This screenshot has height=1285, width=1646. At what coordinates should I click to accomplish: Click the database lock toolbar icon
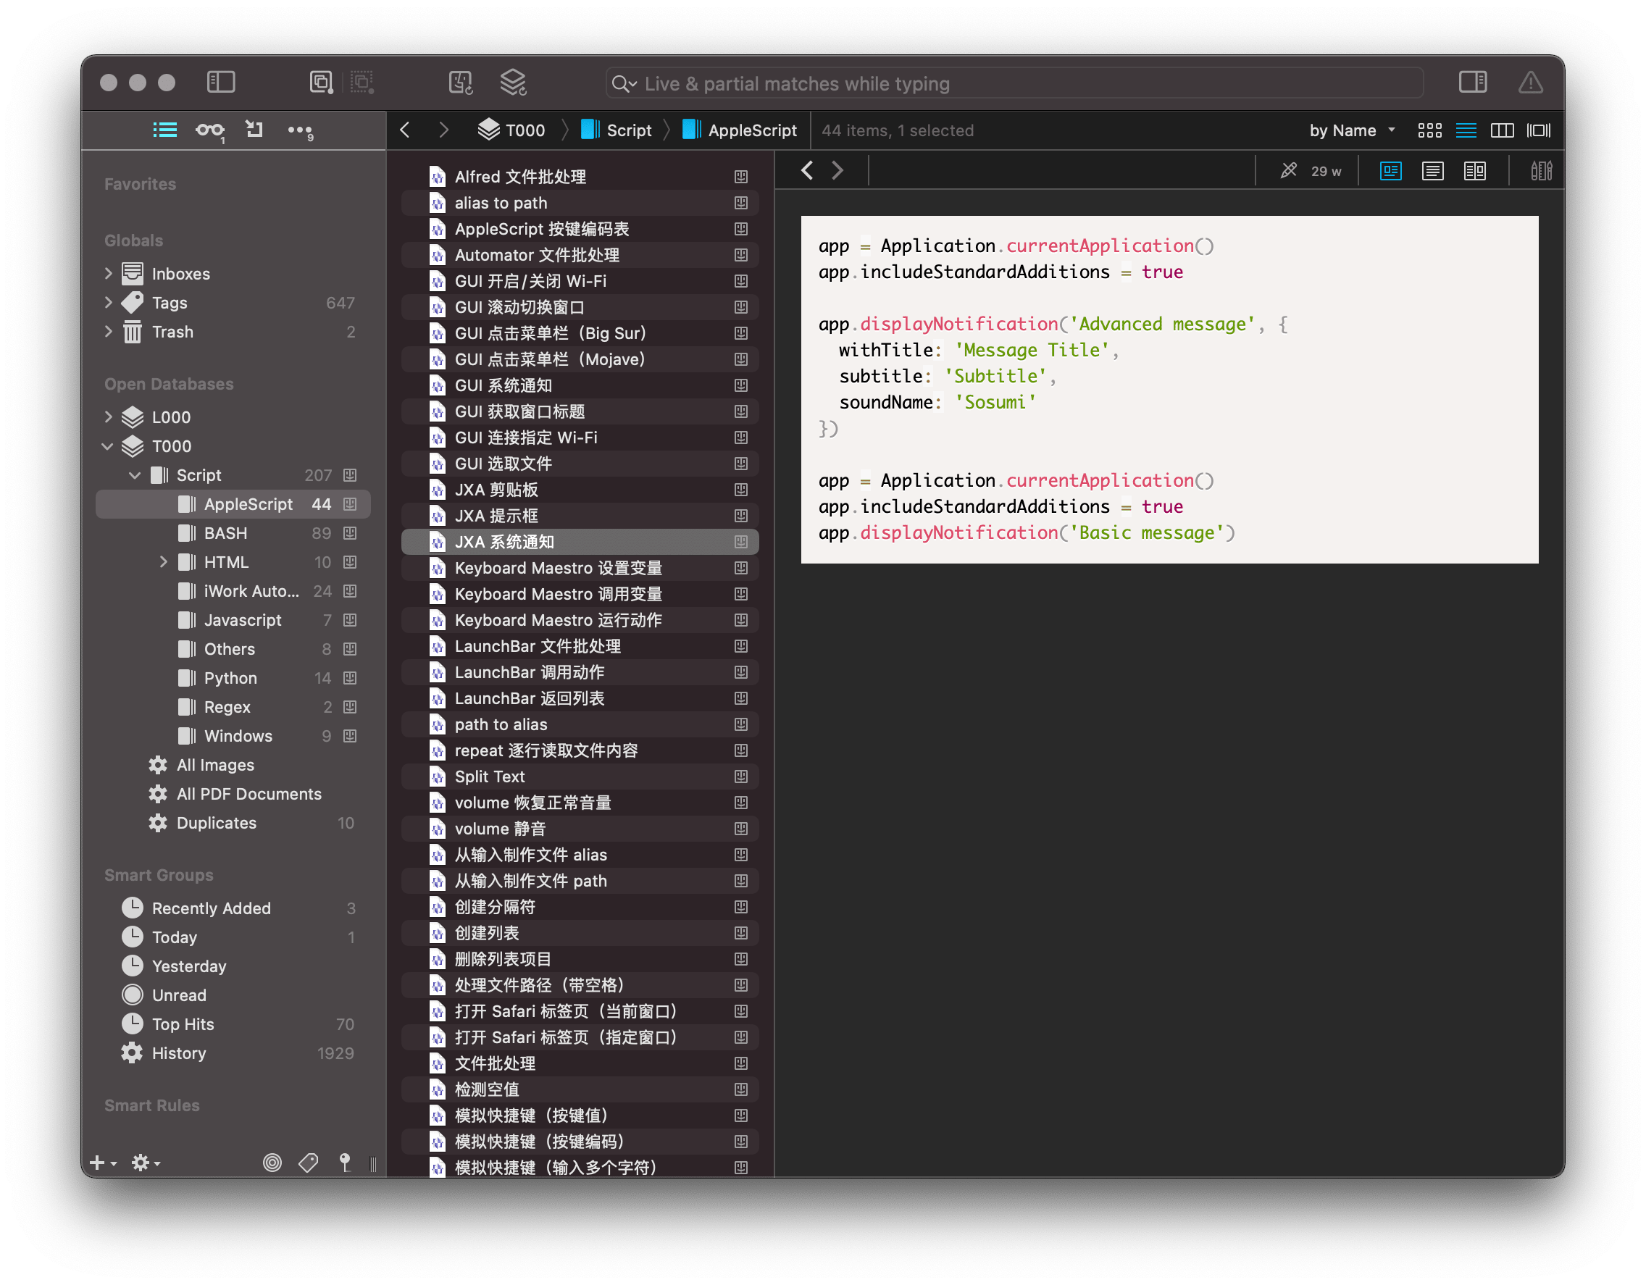460,82
